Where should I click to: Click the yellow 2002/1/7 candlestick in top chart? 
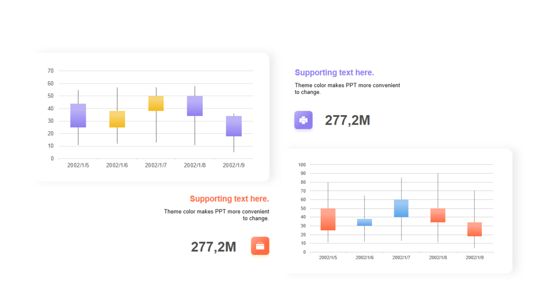pyautogui.click(x=156, y=103)
